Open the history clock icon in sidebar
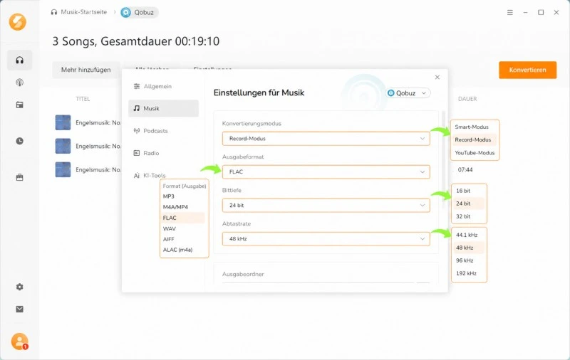570x360 pixels. point(20,141)
